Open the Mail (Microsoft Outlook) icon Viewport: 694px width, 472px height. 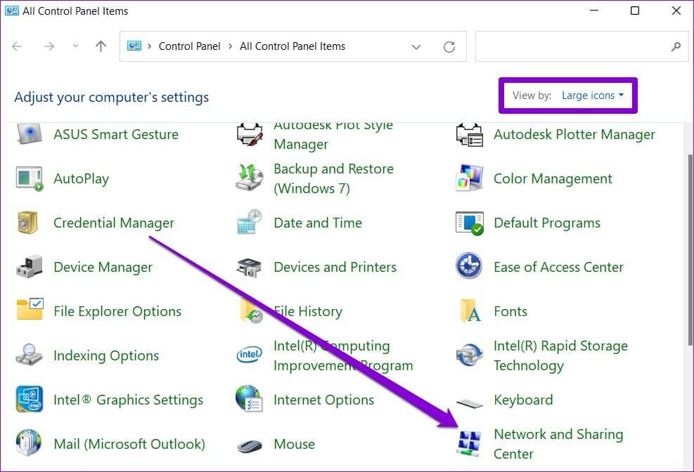click(29, 442)
